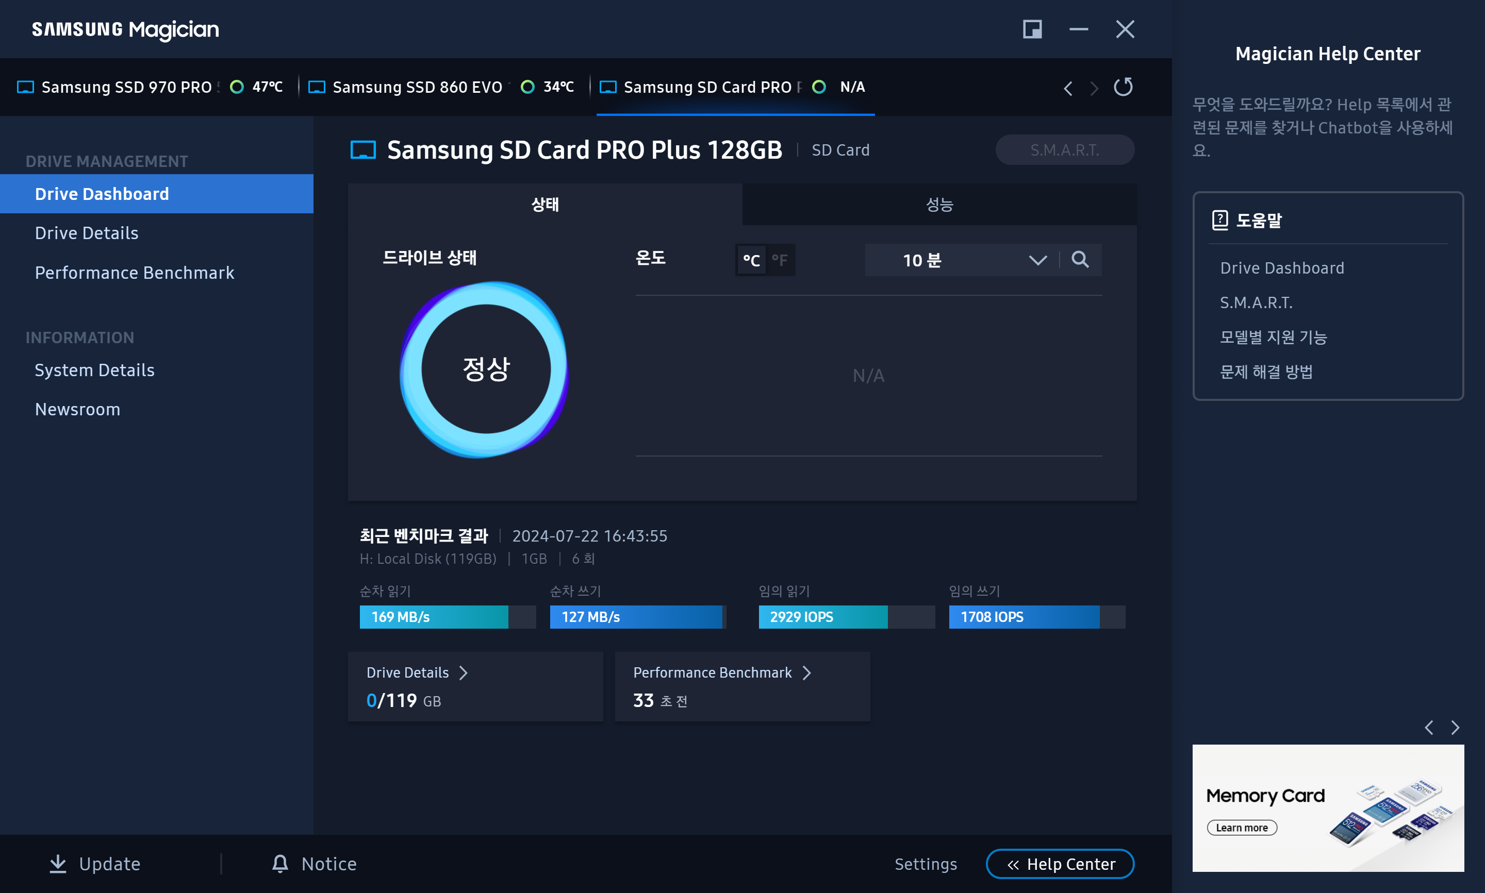Click the temperature search magnifier icon
Screen dimensions: 1485x893
coord(1081,259)
